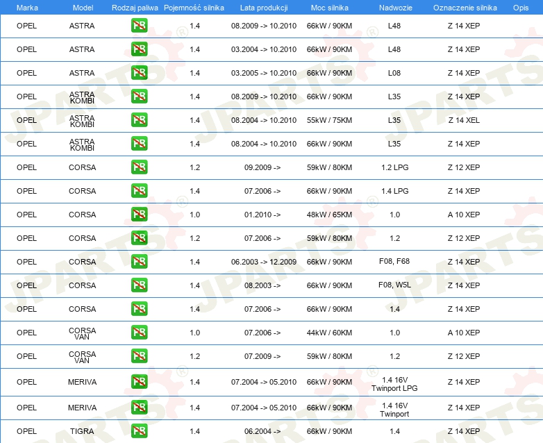This screenshot has height=443, width=543.
Task: Select the 1.4 LPG body cell
Action: click(x=395, y=191)
